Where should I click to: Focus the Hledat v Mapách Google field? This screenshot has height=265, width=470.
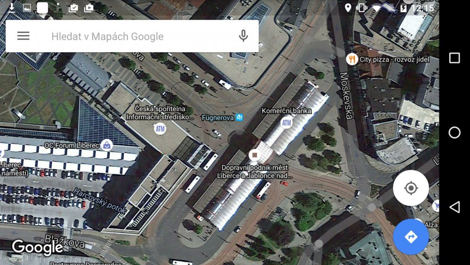coord(132,36)
